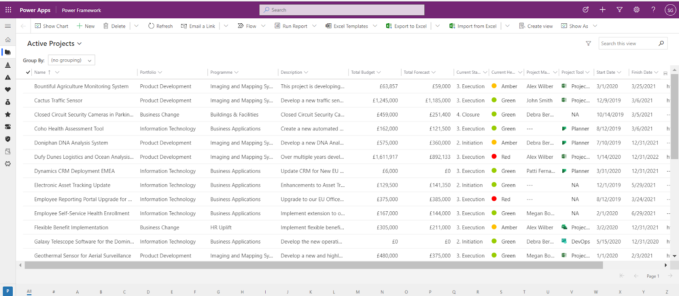Viewport: 679px width, 296px height.
Task: Expand the chevron next to Delete
Action: coord(136,26)
